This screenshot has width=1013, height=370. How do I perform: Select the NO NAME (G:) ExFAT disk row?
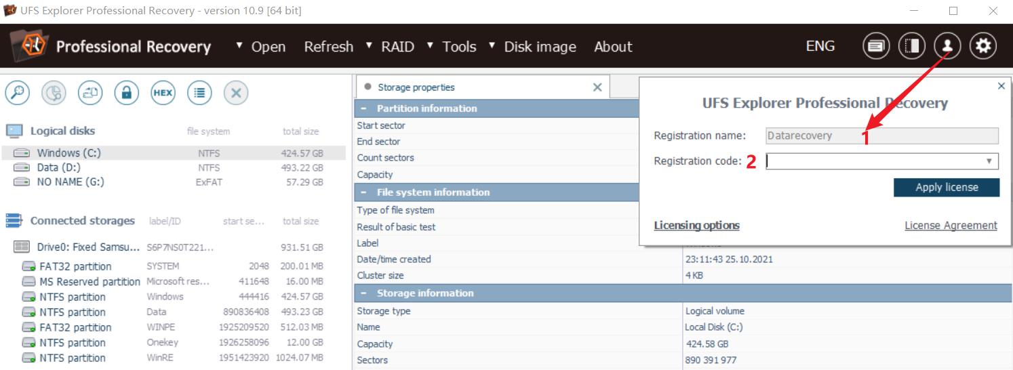click(x=174, y=182)
